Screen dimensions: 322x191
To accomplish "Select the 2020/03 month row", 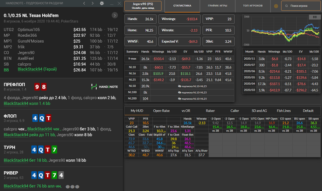I will (x=281, y=90).
